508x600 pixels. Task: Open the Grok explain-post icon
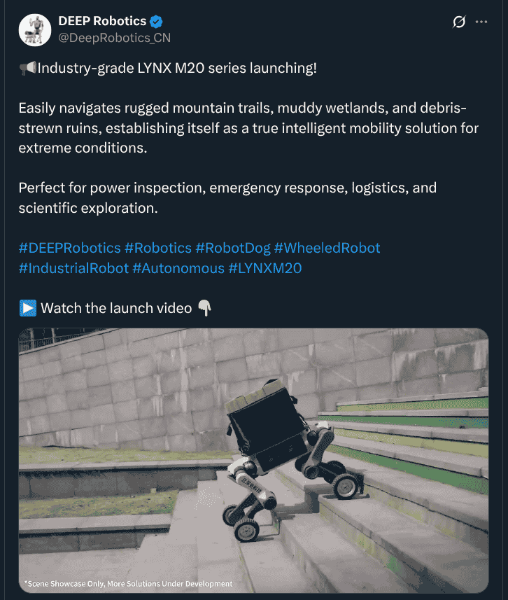(x=459, y=22)
